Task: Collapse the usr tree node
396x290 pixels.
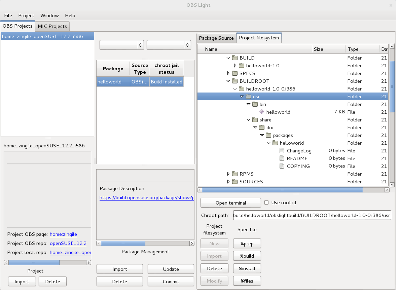Action: (242, 97)
